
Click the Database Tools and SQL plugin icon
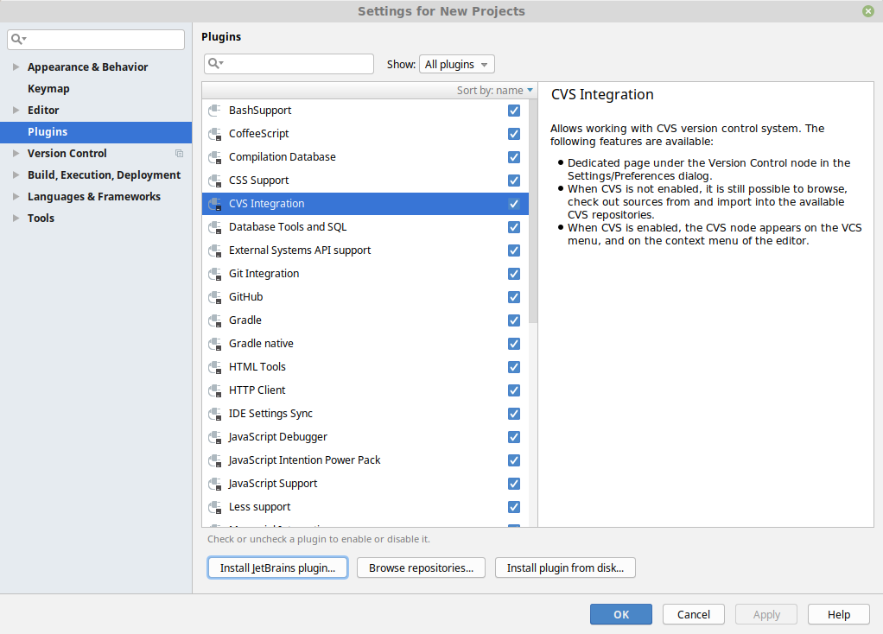(x=214, y=227)
